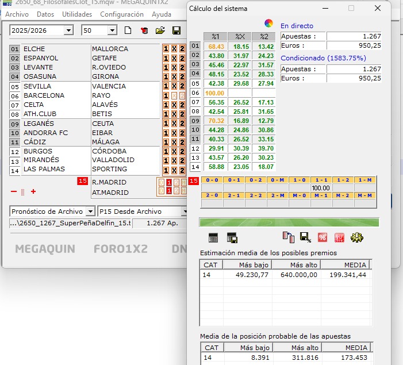Click the calculator with save disk icon
Screen dimensions: 403x365
click(x=232, y=237)
